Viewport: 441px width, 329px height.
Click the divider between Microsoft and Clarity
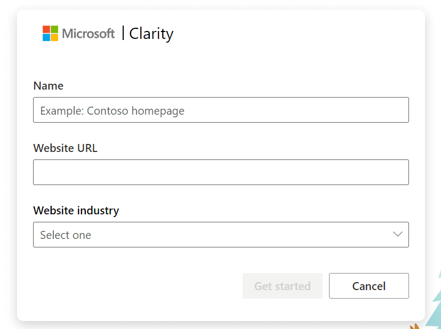[x=123, y=33]
